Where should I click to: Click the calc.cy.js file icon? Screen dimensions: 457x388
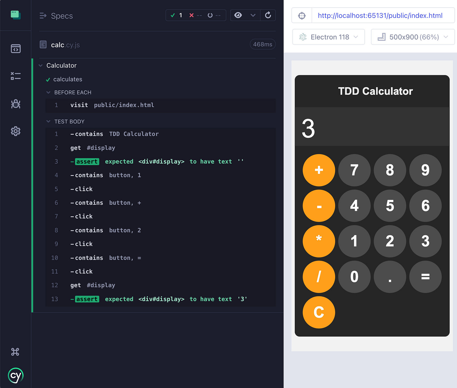point(43,45)
